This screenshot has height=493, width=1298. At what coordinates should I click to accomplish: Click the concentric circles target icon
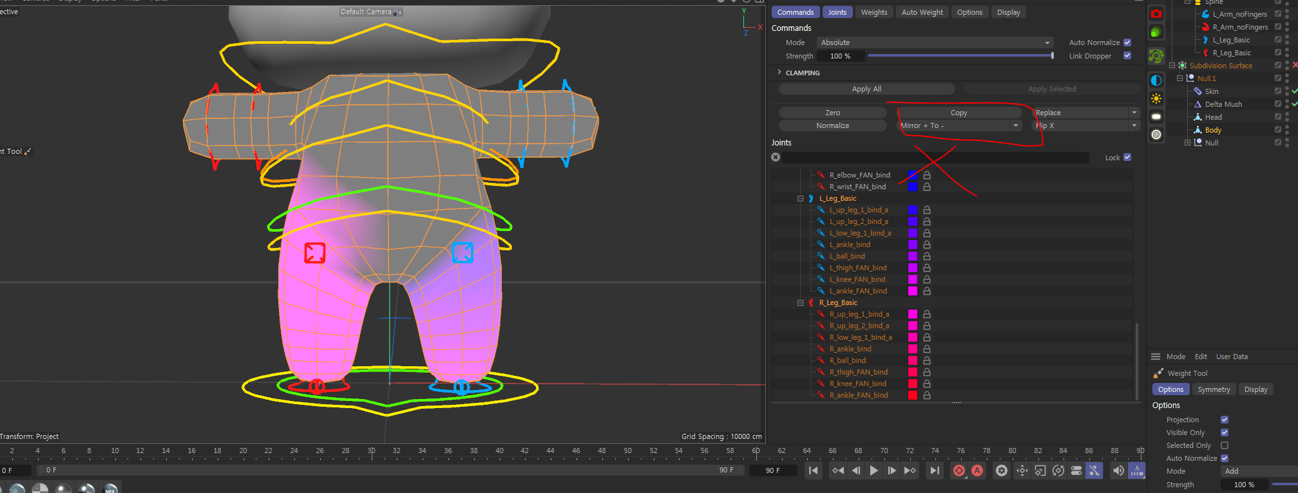[1156, 135]
